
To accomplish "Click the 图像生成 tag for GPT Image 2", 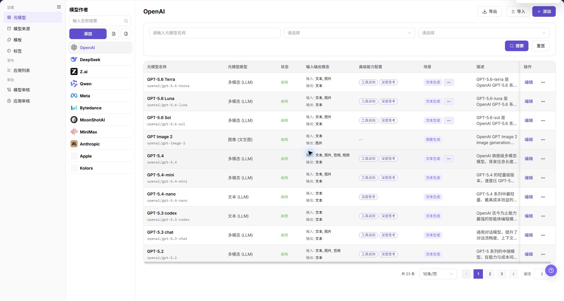I will pos(433,140).
